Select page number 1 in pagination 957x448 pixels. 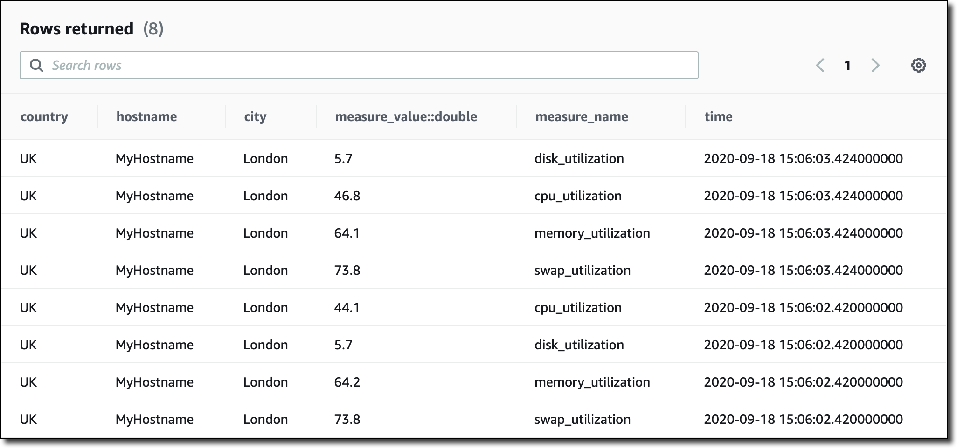(x=847, y=65)
